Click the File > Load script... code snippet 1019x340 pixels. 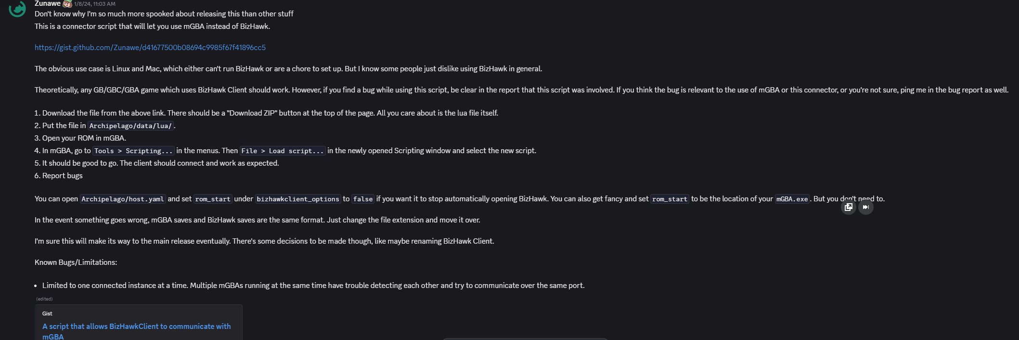click(283, 151)
